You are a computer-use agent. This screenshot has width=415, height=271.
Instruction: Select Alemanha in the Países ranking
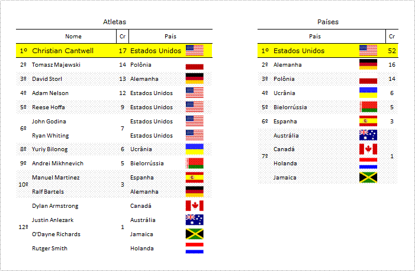pyautogui.click(x=288, y=64)
